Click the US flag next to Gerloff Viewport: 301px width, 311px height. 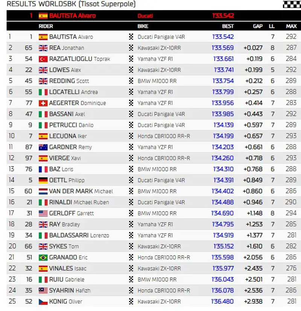[x=43, y=213]
